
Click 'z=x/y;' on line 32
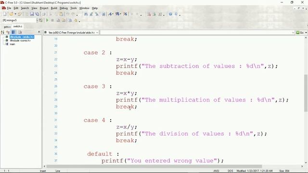coord(127,127)
